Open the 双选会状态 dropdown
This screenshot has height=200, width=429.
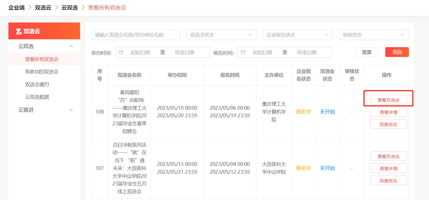point(221,35)
